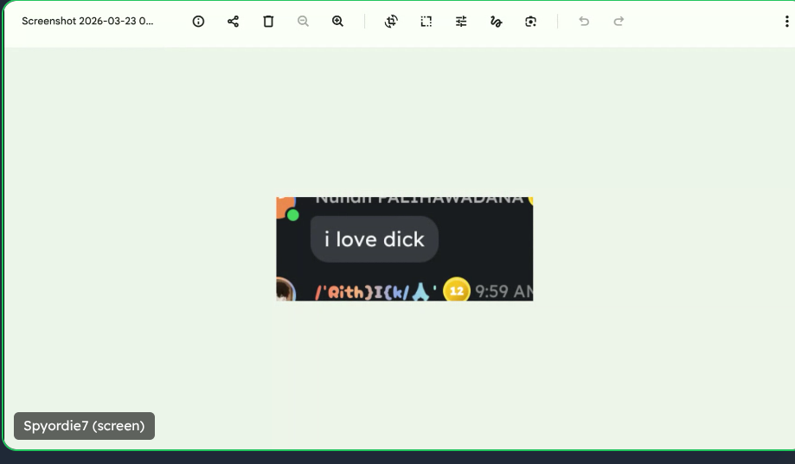Redo the last edit
This screenshot has height=464, width=795.
pos(619,22)
